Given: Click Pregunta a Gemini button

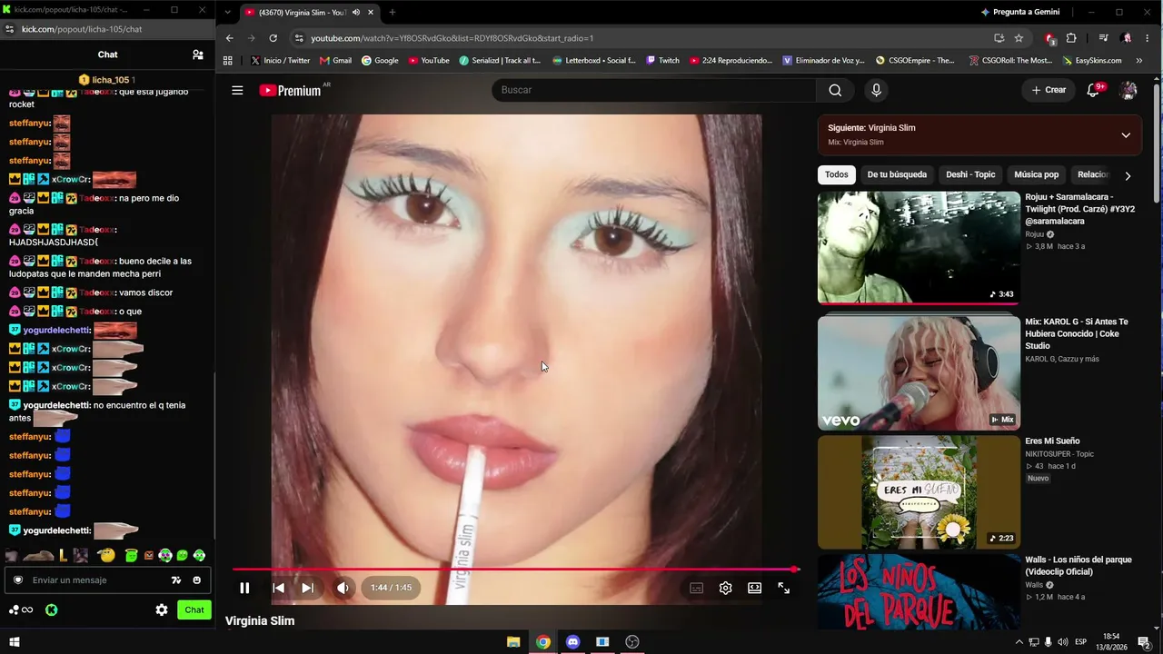Looking at the screenshot, I should (x=1019, y=12).
